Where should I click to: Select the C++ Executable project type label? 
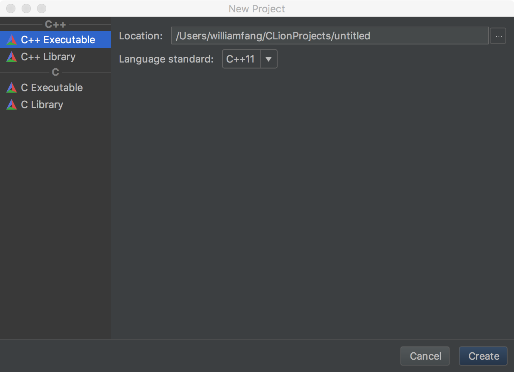(58, 40)
